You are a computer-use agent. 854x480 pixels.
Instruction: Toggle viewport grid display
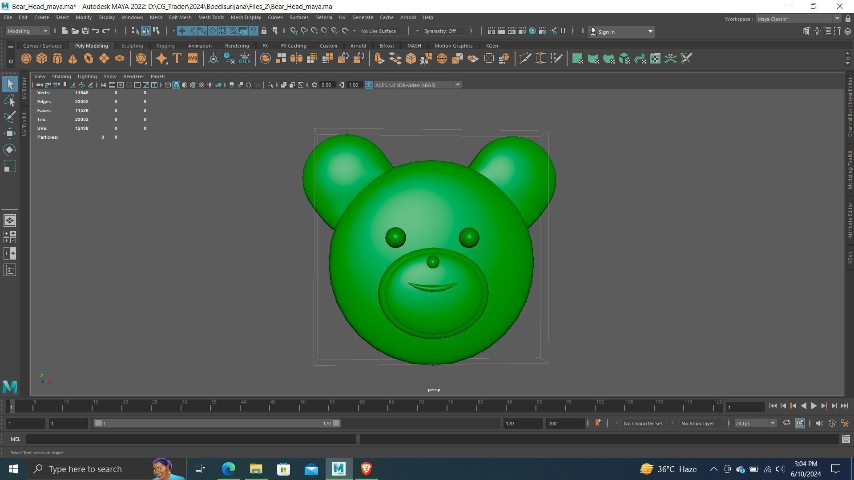click(x=104, y=85)
